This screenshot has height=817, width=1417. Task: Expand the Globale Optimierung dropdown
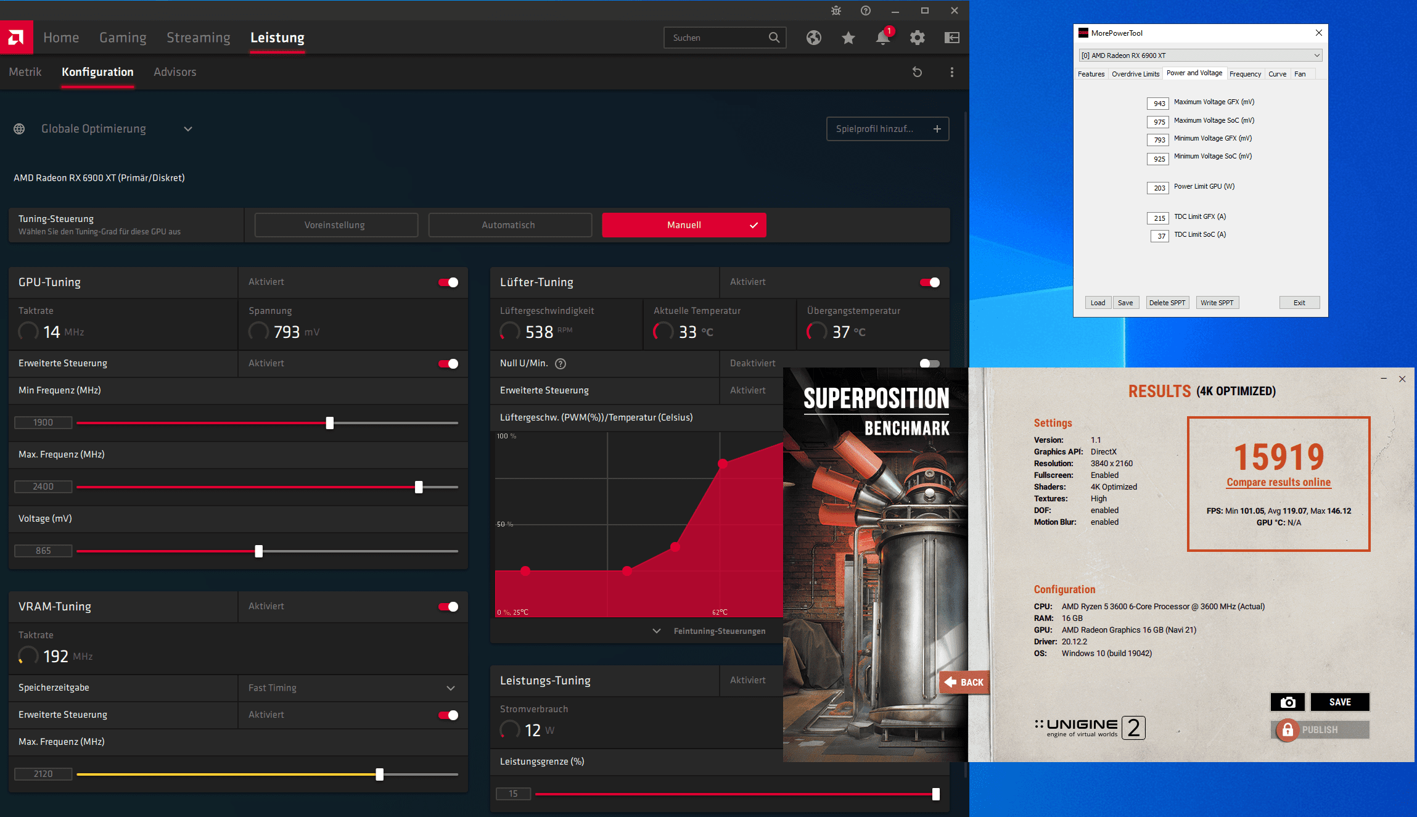point(188,129)
